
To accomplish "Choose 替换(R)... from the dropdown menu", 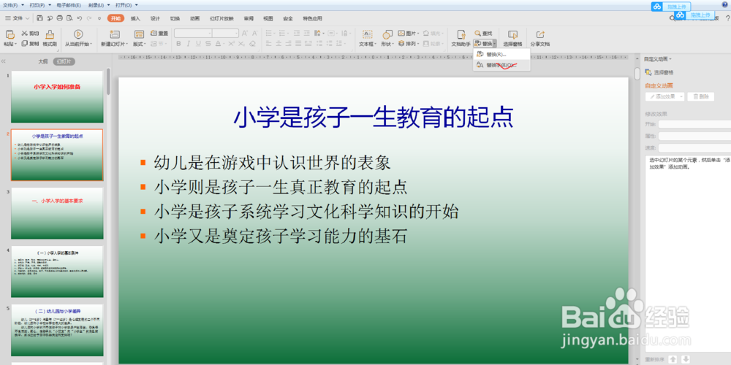I will point(501,55).
